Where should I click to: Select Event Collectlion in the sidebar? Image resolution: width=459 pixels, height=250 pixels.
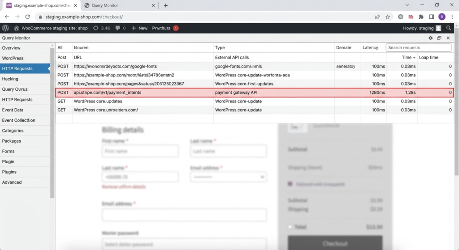[25, 120]
